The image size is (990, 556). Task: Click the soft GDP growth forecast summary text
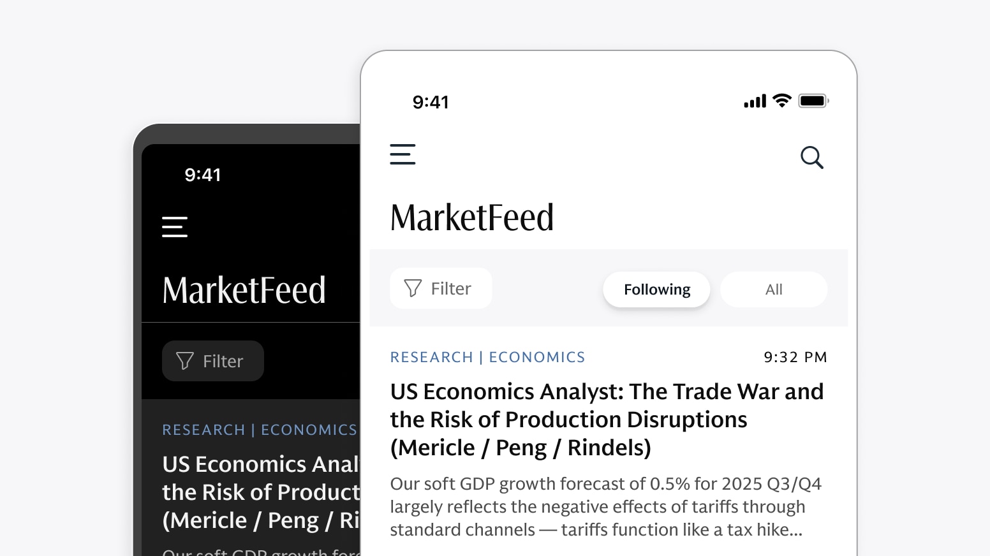point(605,507)
